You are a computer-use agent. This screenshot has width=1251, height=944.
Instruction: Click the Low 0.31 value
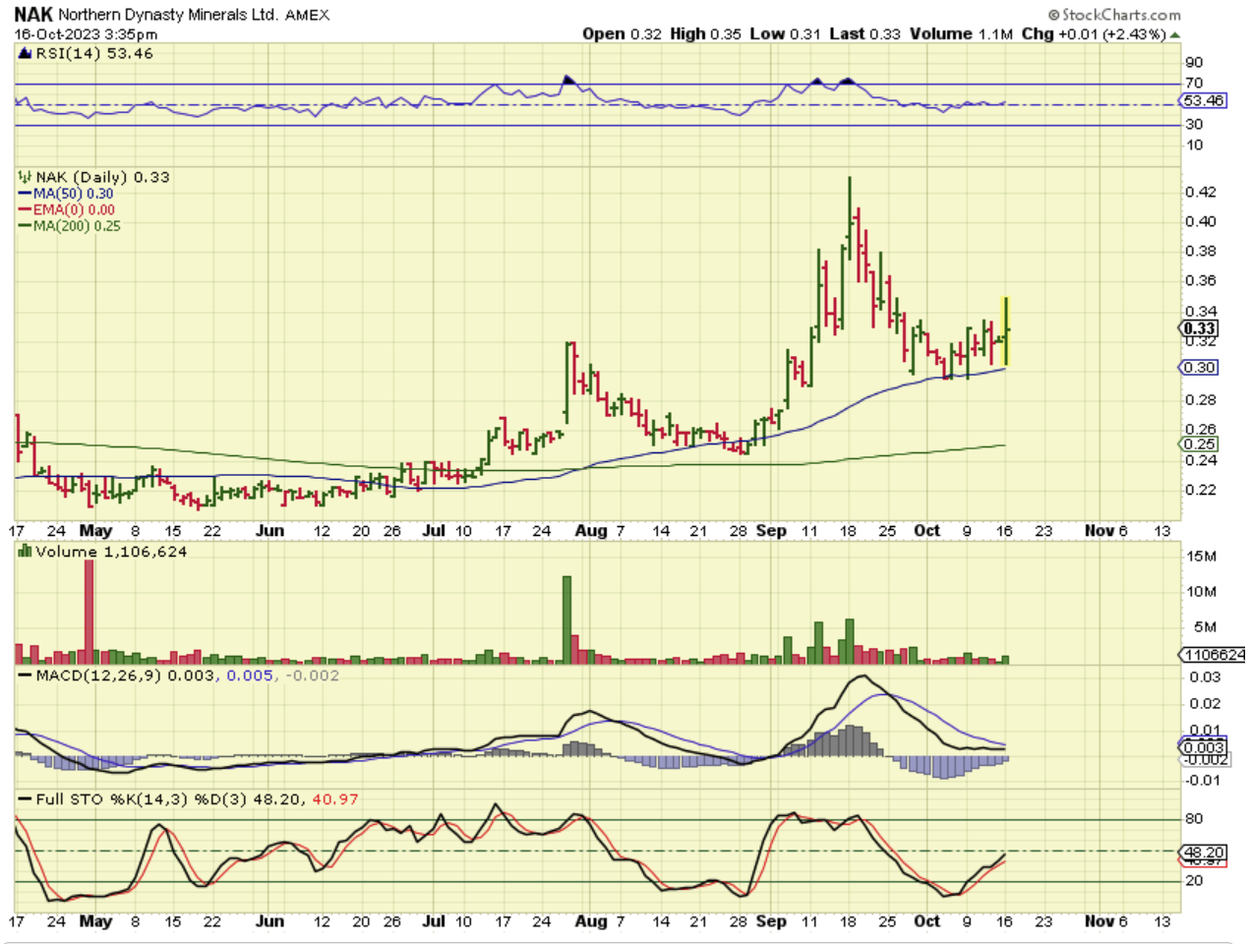tap(785, 33)
